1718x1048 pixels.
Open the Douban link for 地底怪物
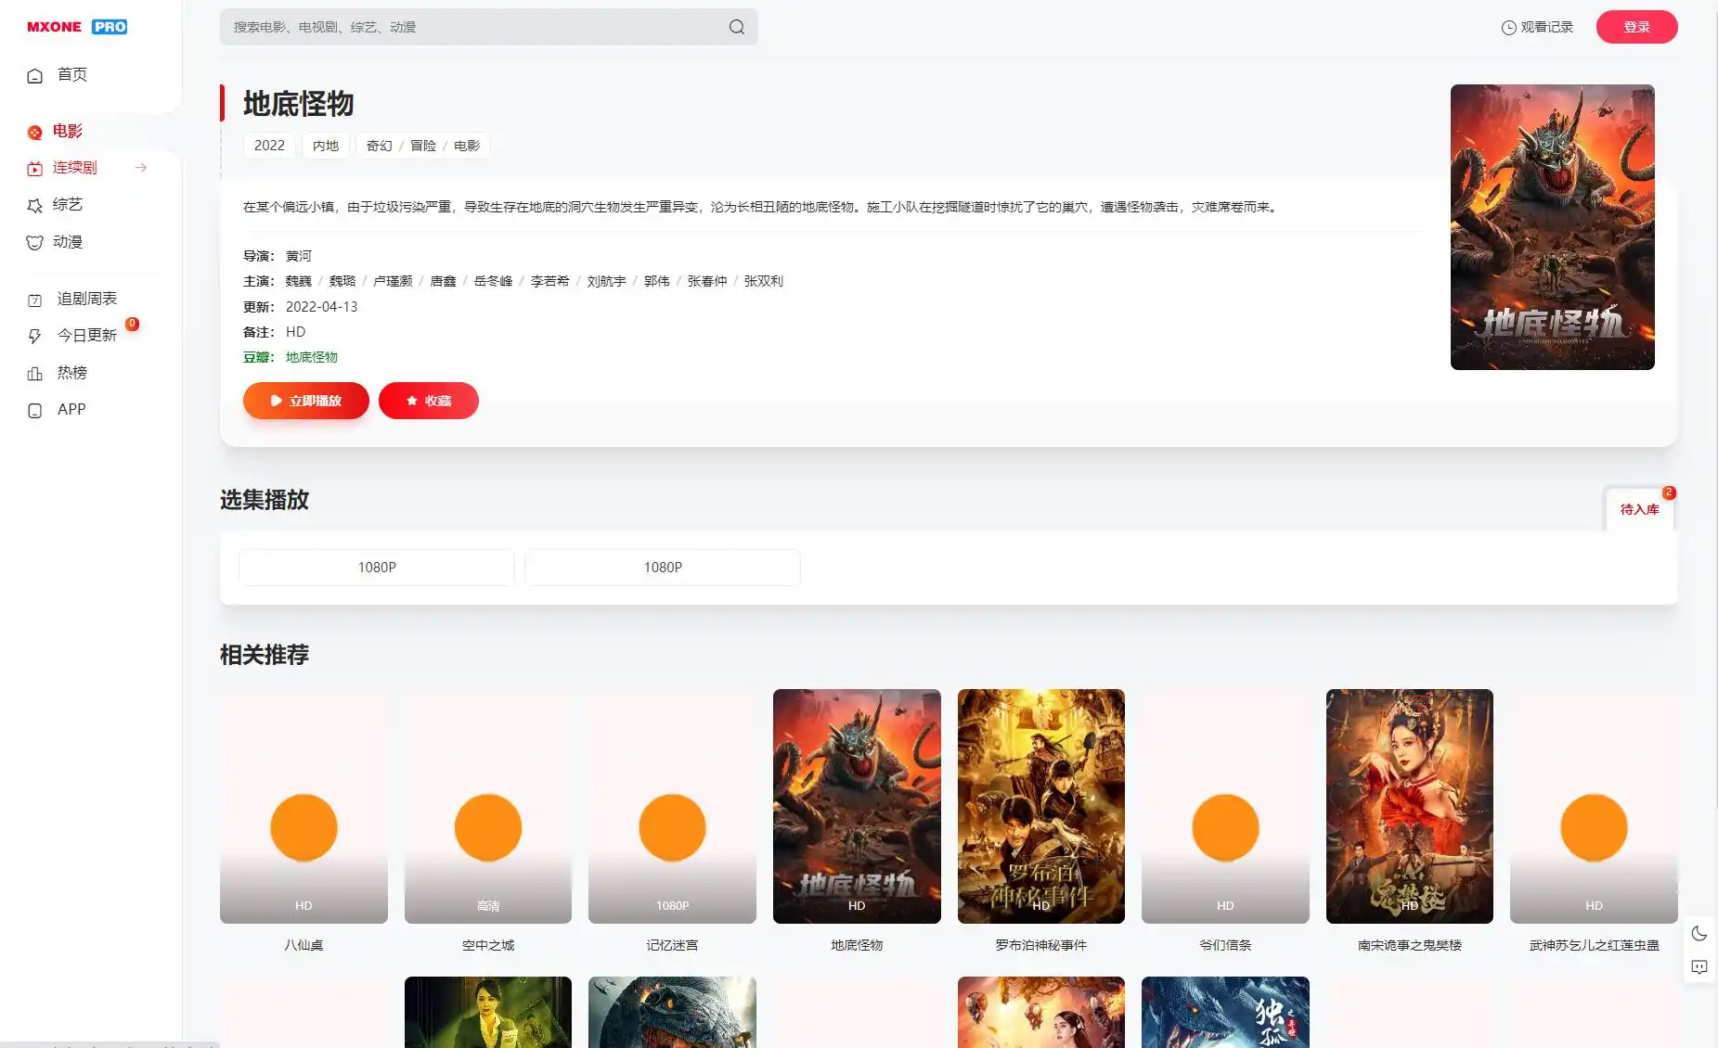(311, 356)
